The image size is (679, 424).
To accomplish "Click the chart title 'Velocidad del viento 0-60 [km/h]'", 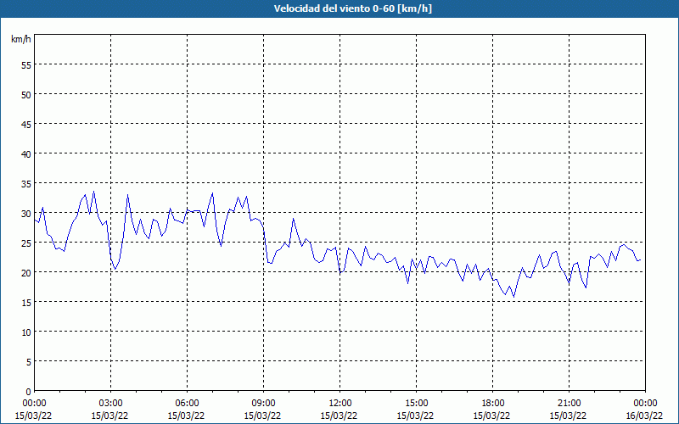I will [x=353, y=8].
